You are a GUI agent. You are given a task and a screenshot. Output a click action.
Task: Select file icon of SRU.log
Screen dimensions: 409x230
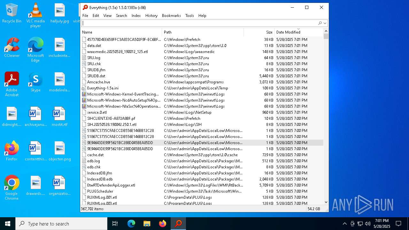pyautogui.click(x=84, y=57)
